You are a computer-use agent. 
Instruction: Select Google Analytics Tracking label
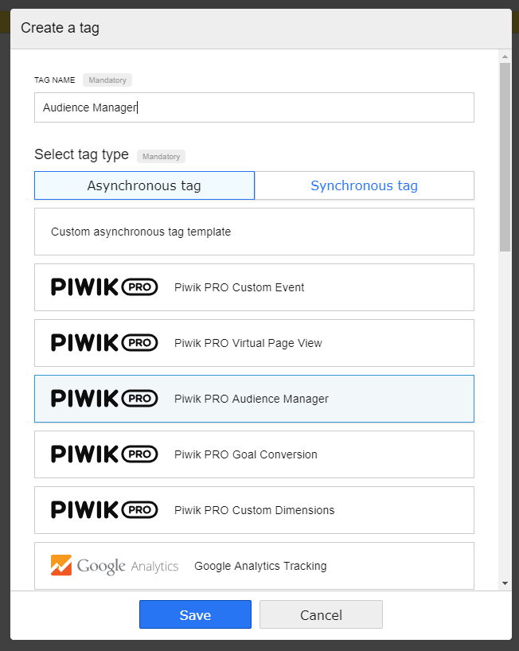click(x=260, y=566)
